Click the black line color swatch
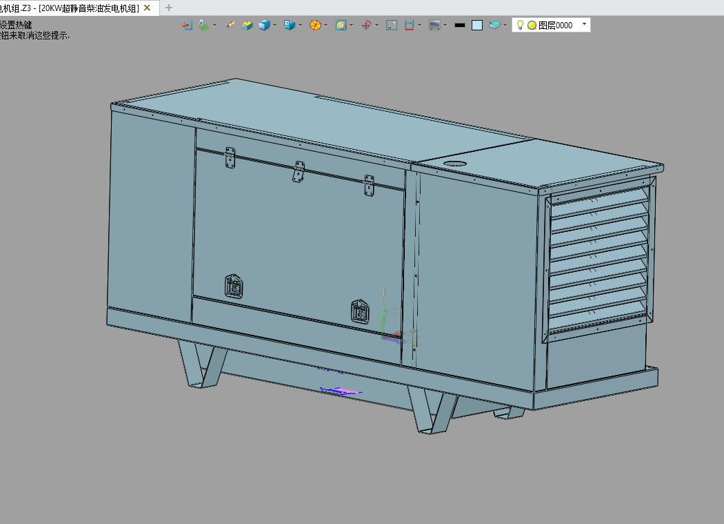724x524 pixels. (459, 26)
